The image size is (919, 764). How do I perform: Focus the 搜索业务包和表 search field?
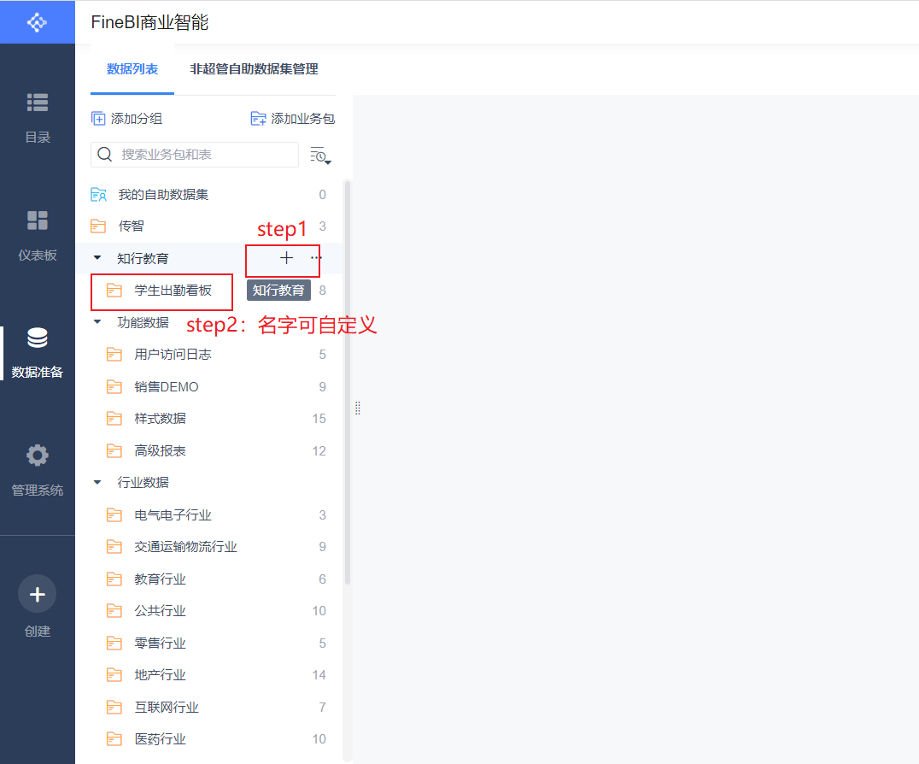pyautogui.click(x=195, y=154)
